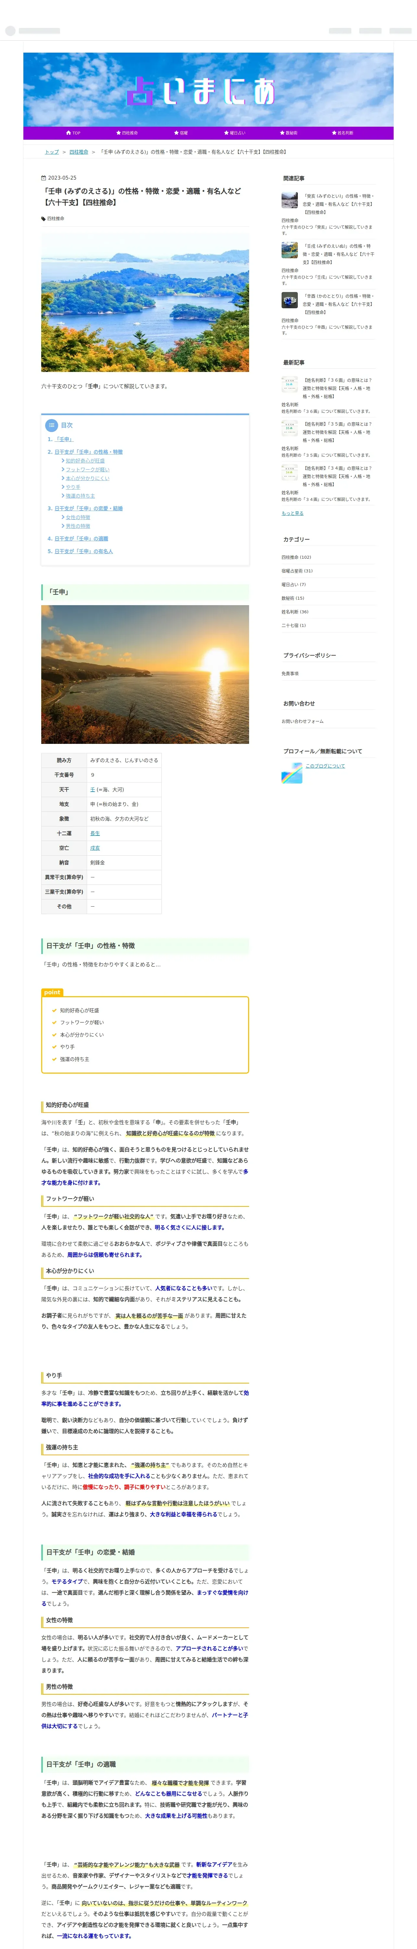Image resolution: width=417 pixels, height=1949 pixels.
Task: Open the 数秘術 navigation menu item
Action: tap(288, 133)
